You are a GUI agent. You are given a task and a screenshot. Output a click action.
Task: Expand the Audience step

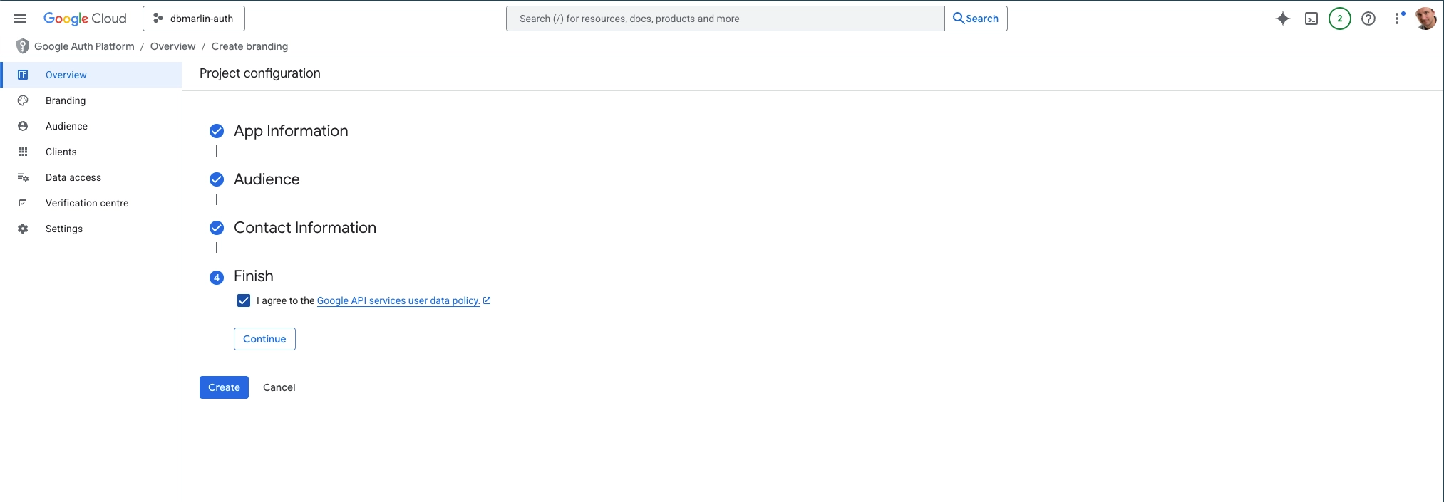coord(267,179)
